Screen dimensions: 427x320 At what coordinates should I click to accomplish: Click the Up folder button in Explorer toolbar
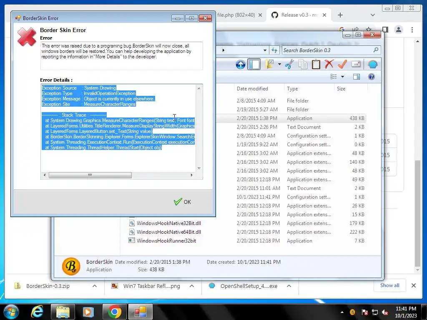(241, 65)
